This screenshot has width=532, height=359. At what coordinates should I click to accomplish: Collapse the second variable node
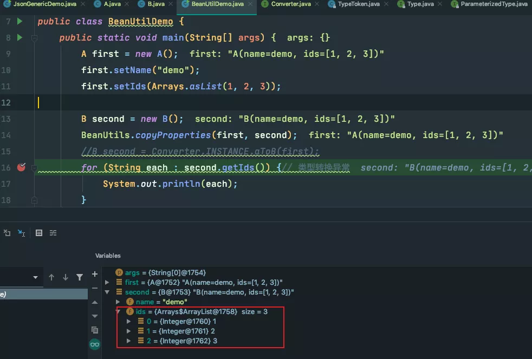(x=107, y=292)
